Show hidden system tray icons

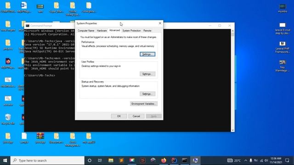(x=246, y=160)
